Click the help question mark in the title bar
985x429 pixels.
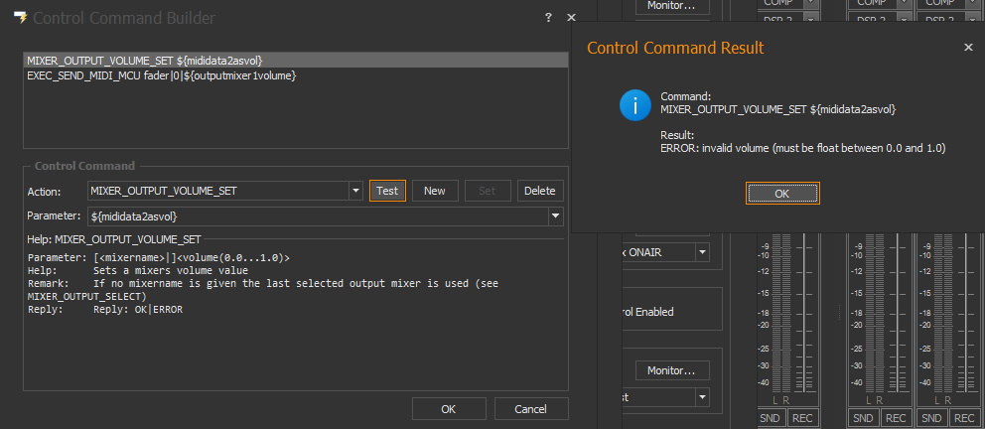click(x=548, y=18)
